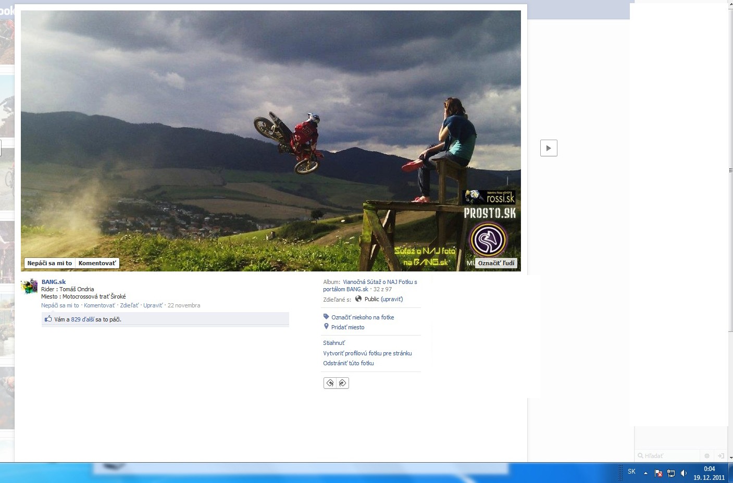
Task: Click 'Pridať miesto' location link
Action: pos(348,327)
